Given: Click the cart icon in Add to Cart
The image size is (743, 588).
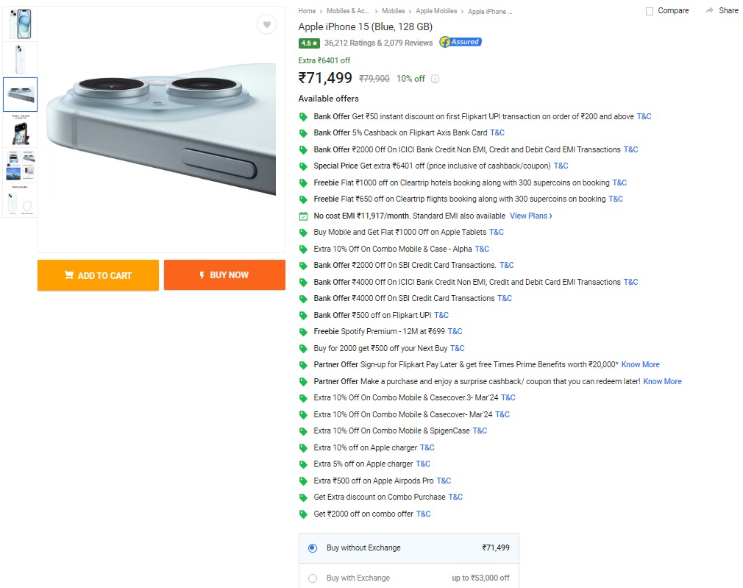Looking at the screenshot, I should [68, 275].
